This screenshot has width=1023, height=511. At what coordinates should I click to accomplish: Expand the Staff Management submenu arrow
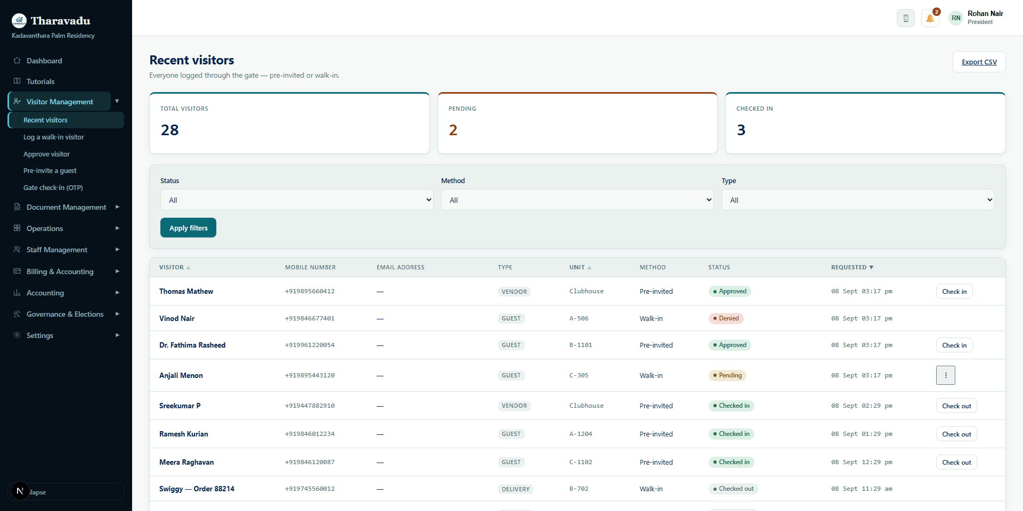[x=117, y=250]
